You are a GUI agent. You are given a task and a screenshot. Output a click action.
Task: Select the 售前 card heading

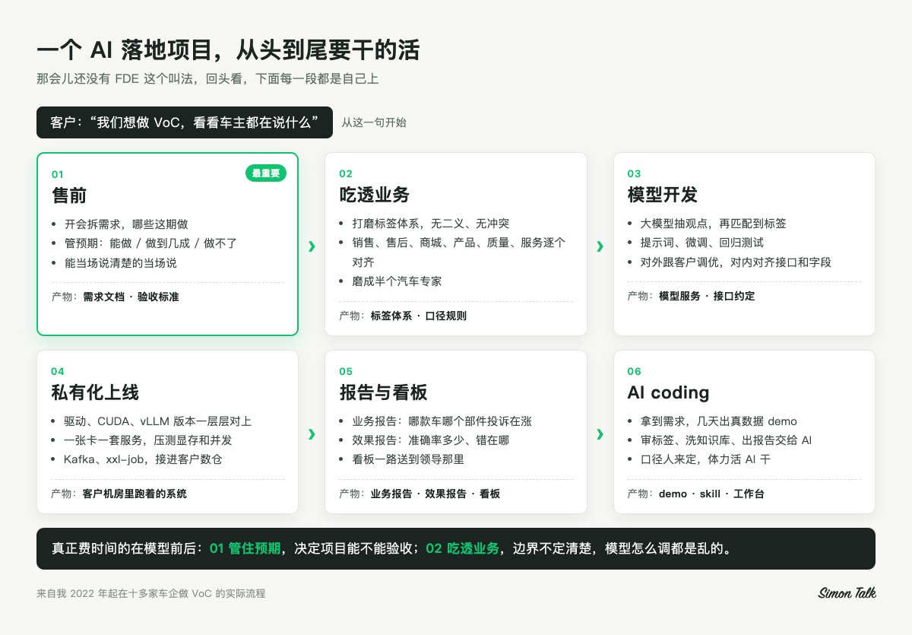[x=69, y=195]
